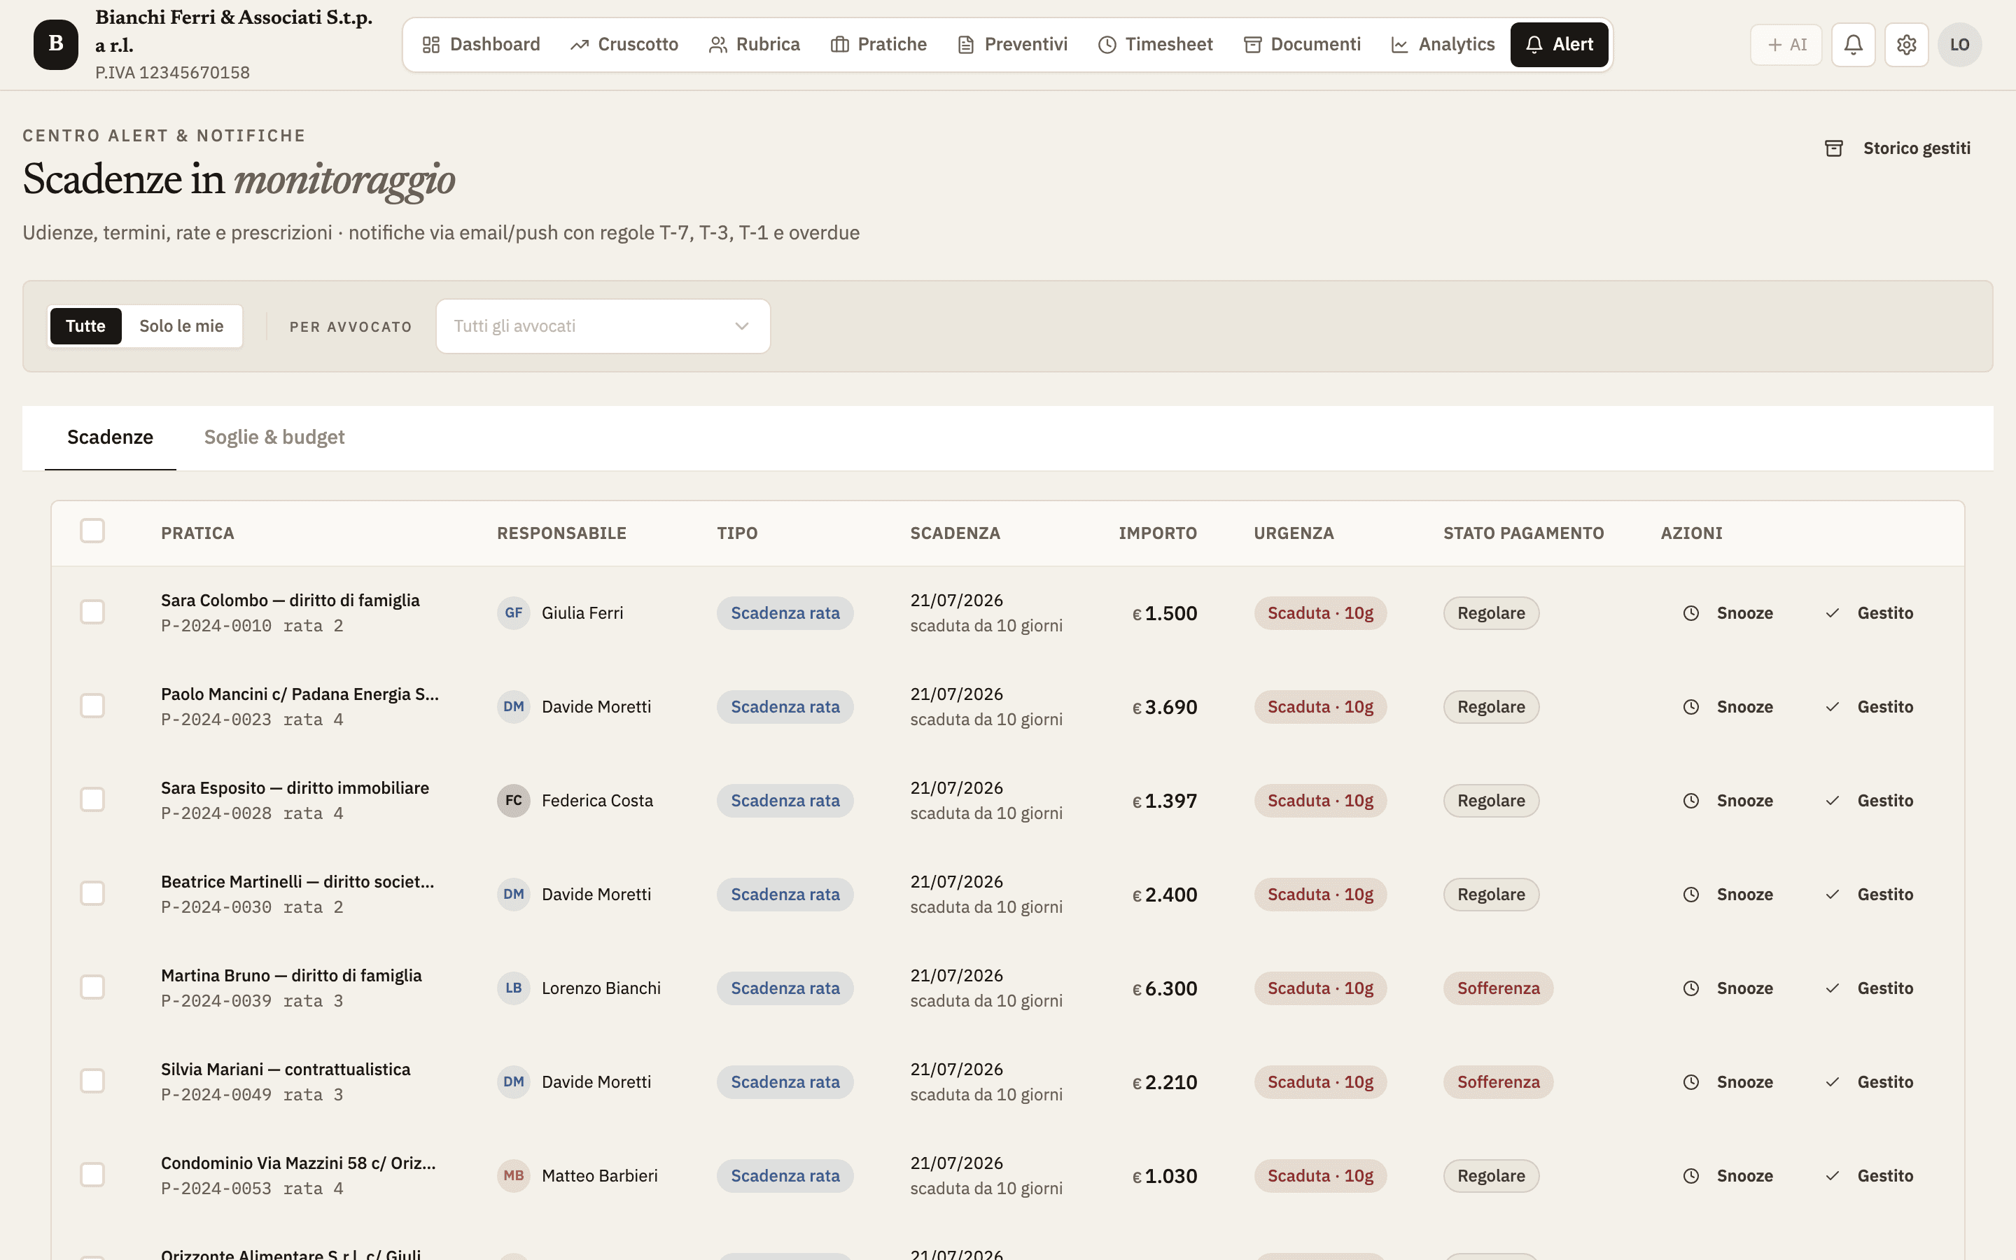2016x1260 pixels.
Task: Select the Tutte filter toggle
Action: coord(86,325)
